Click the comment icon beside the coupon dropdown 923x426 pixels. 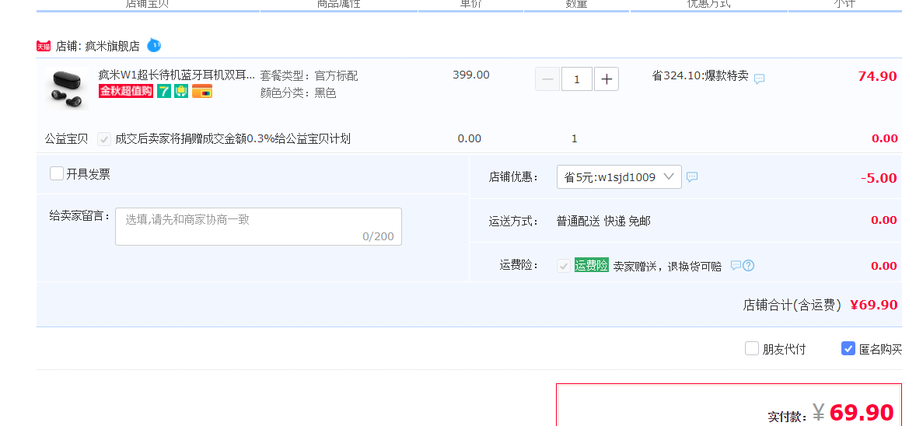point(692,176)
